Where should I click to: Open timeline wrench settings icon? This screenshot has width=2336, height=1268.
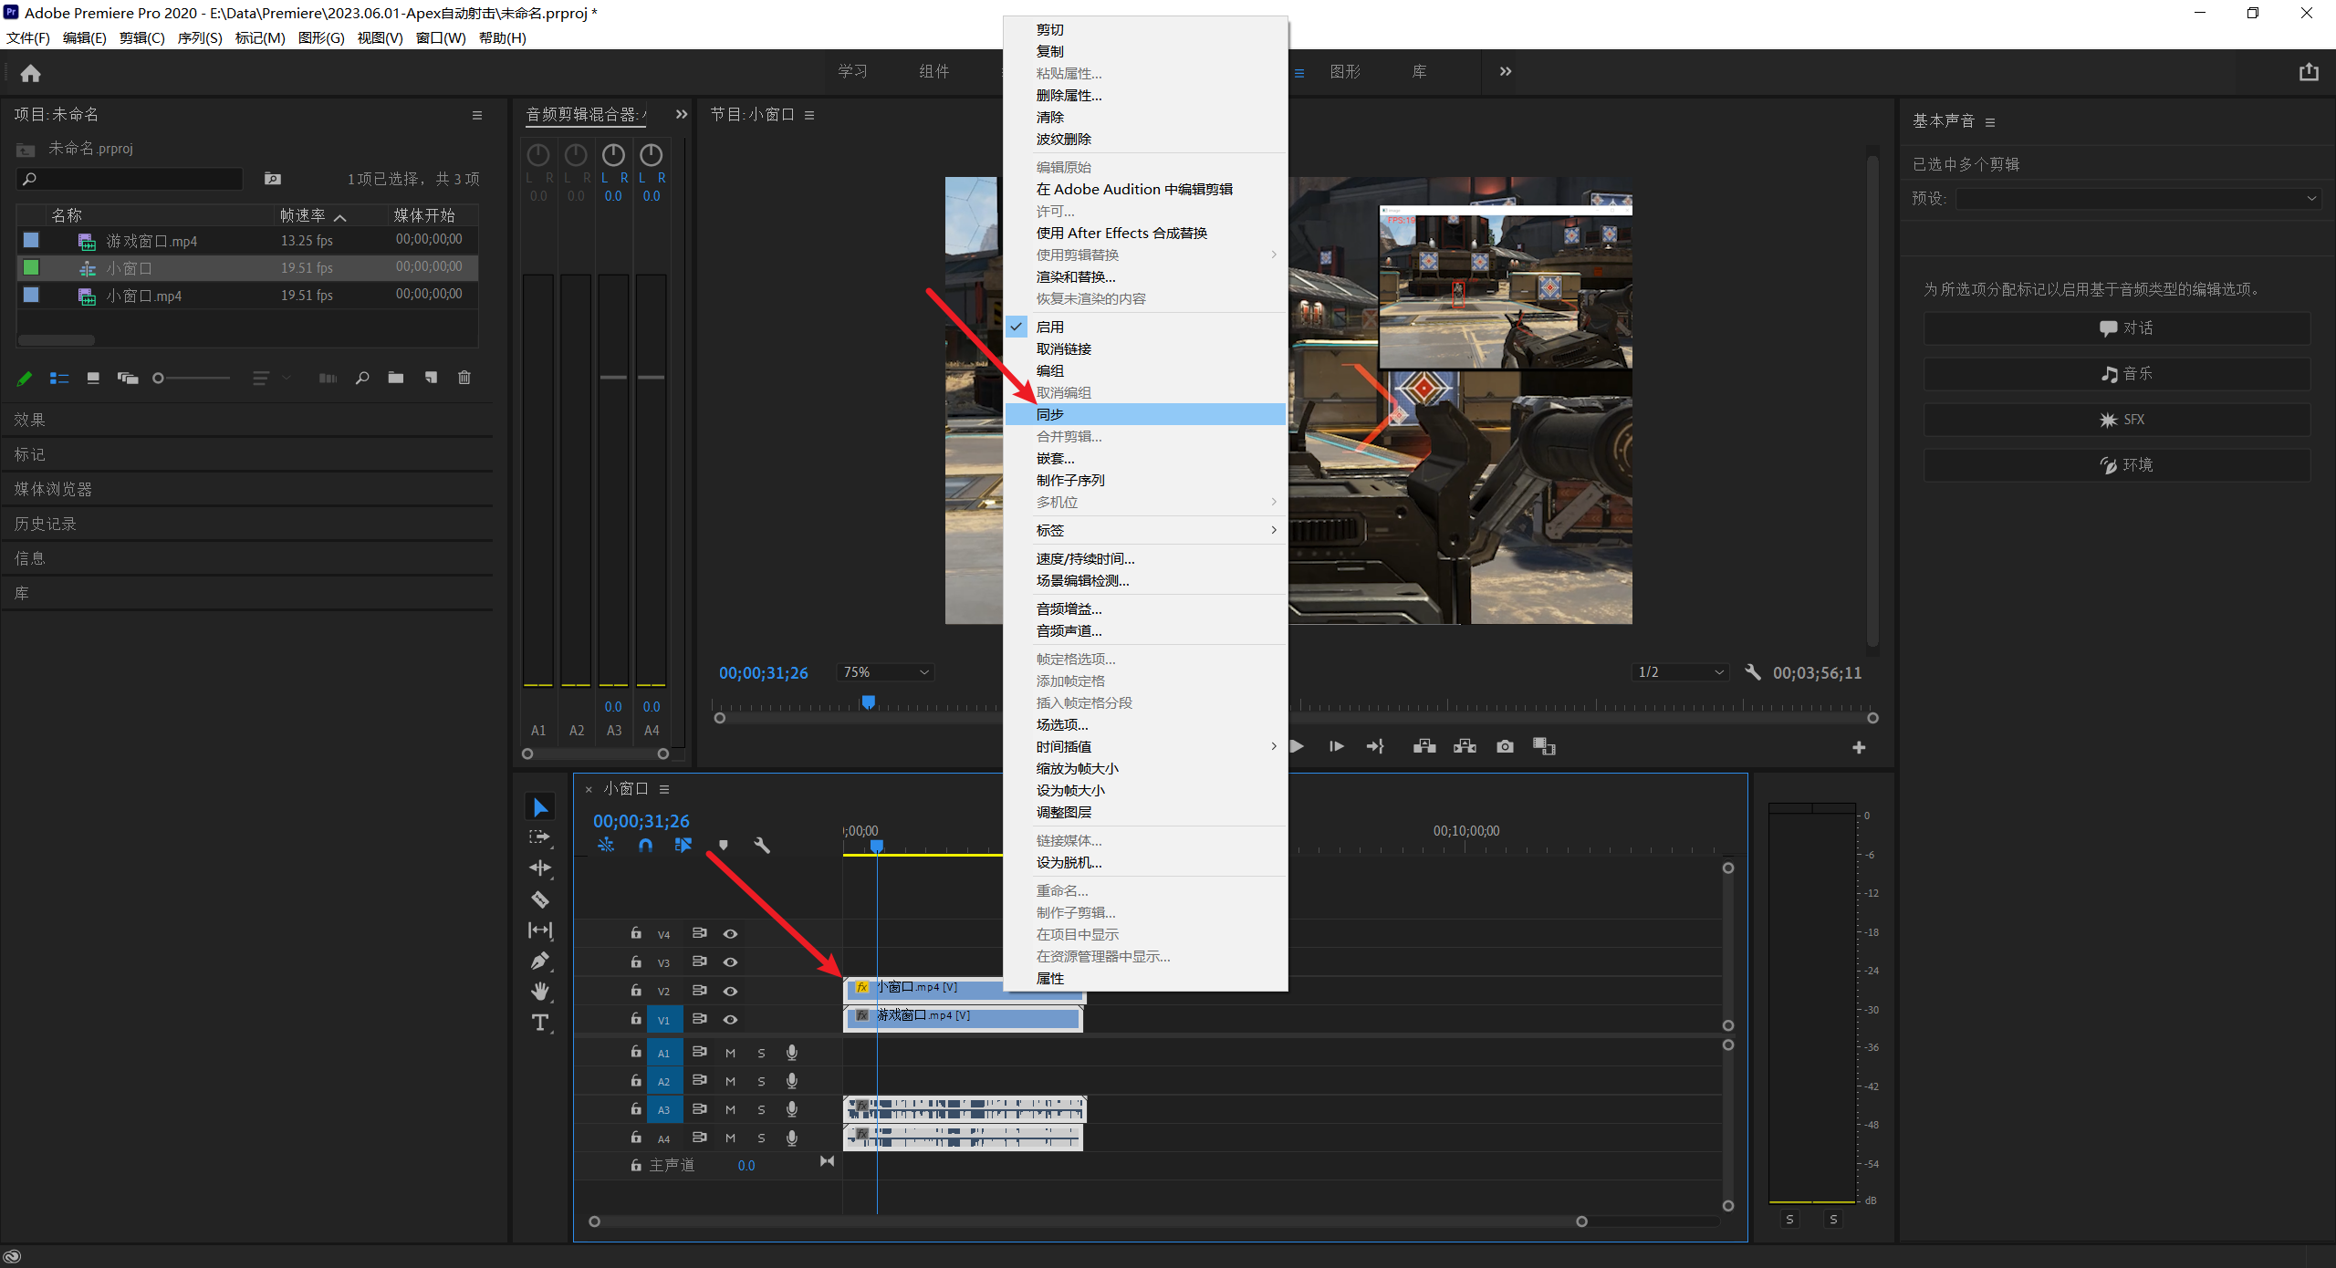762,846
